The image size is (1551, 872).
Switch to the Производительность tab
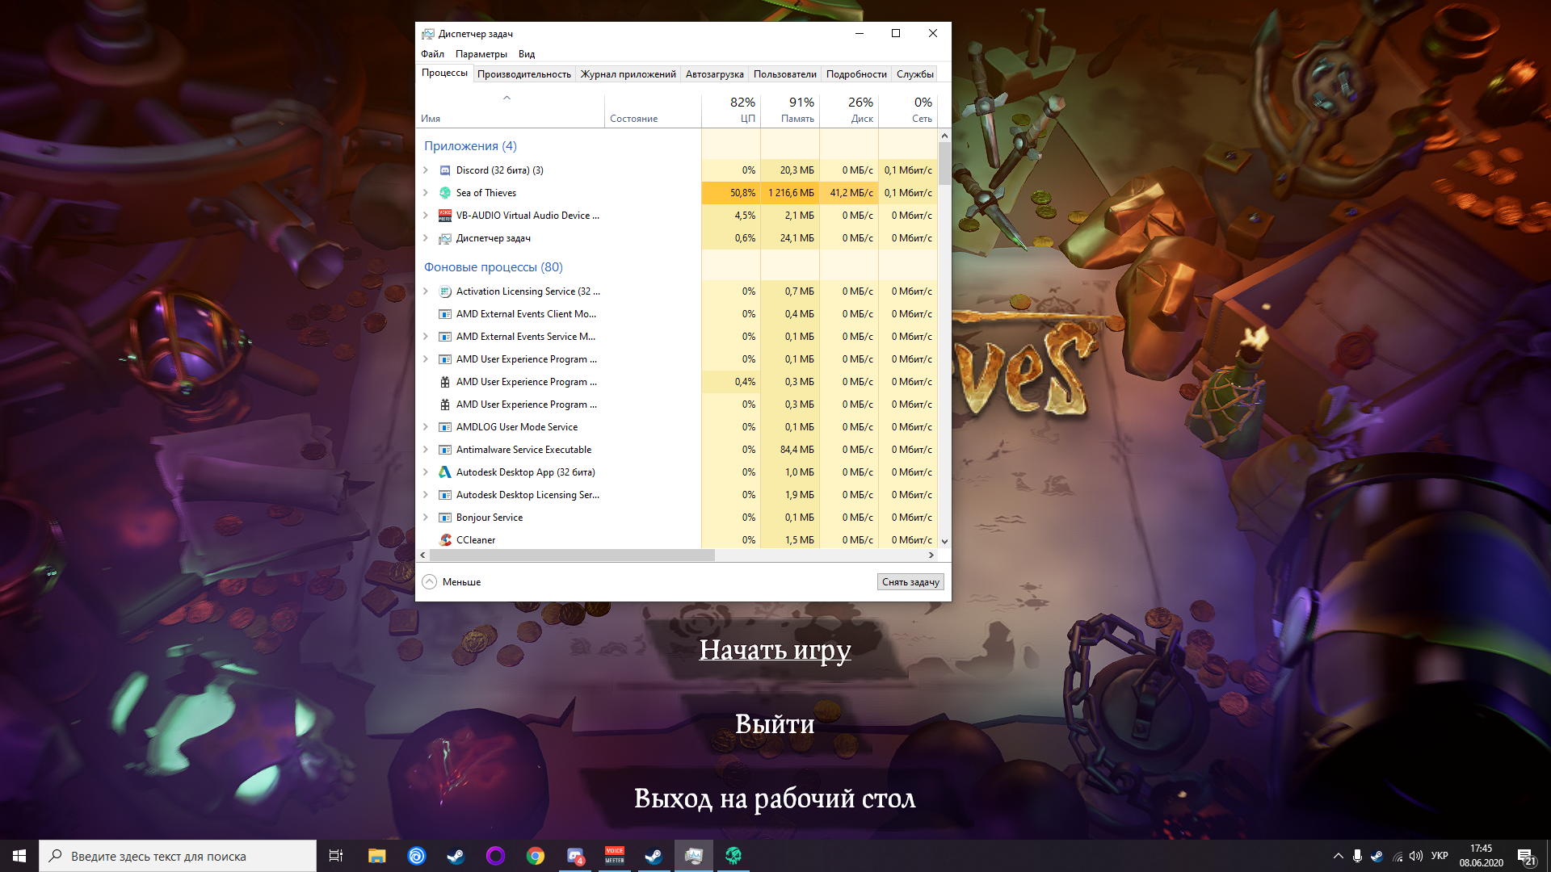point(523,74)
